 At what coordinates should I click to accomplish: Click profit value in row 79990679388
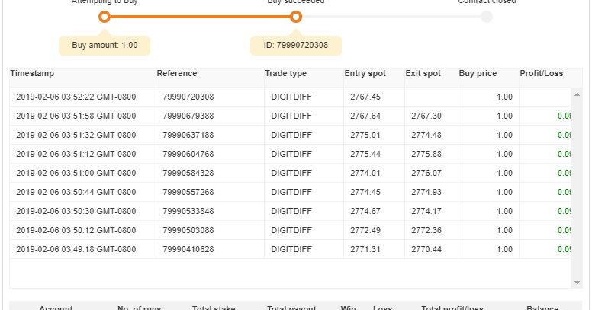[x=564, y=116]
